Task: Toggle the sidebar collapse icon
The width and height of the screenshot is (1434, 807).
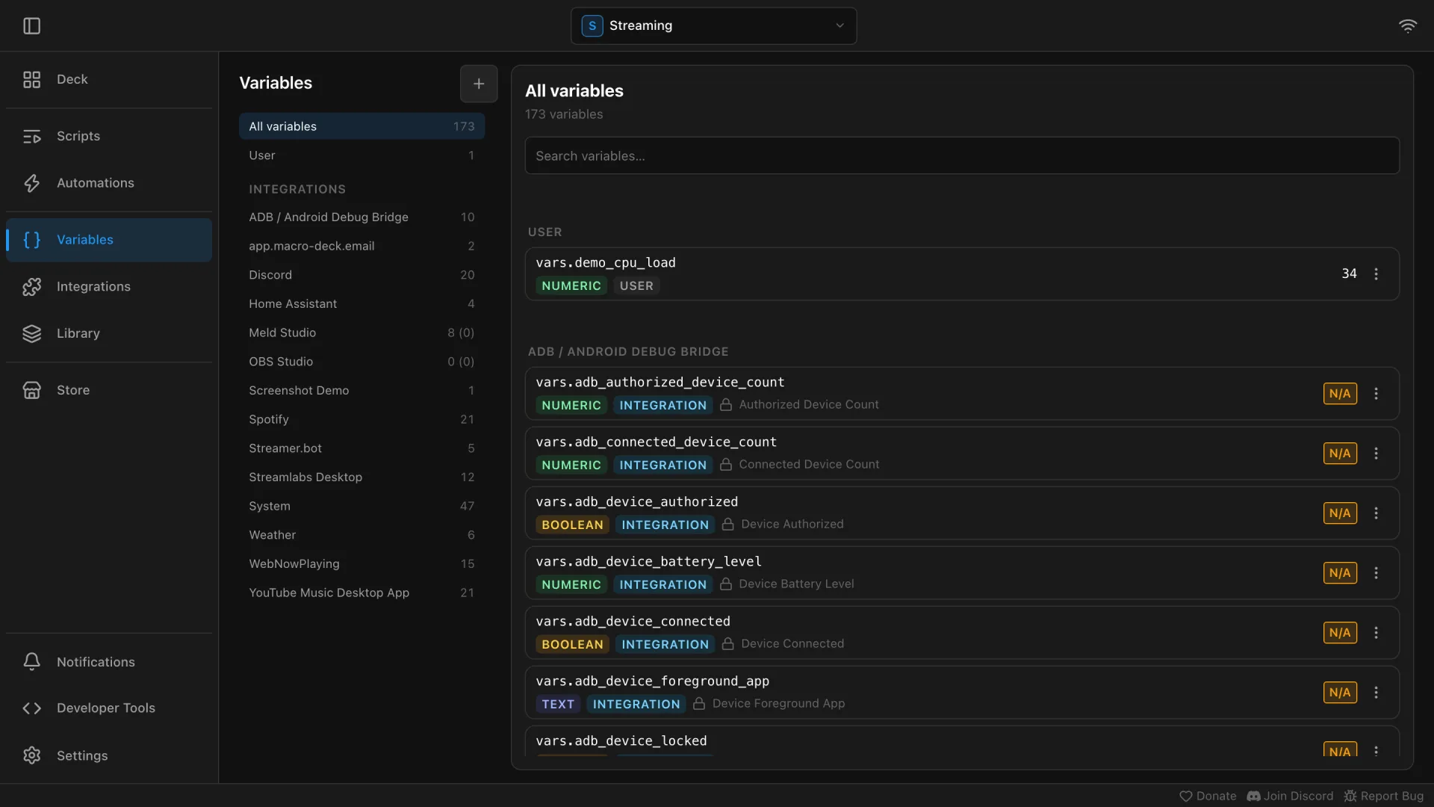Action: tap(31, 26)
